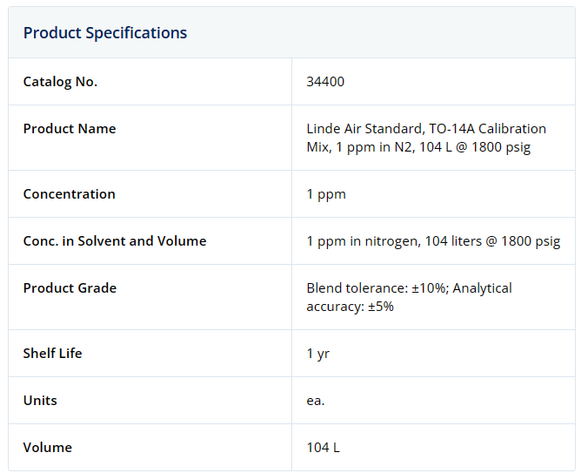Select the Product Name label
This screenshot has width=581, height=473.
click(70, 128)
